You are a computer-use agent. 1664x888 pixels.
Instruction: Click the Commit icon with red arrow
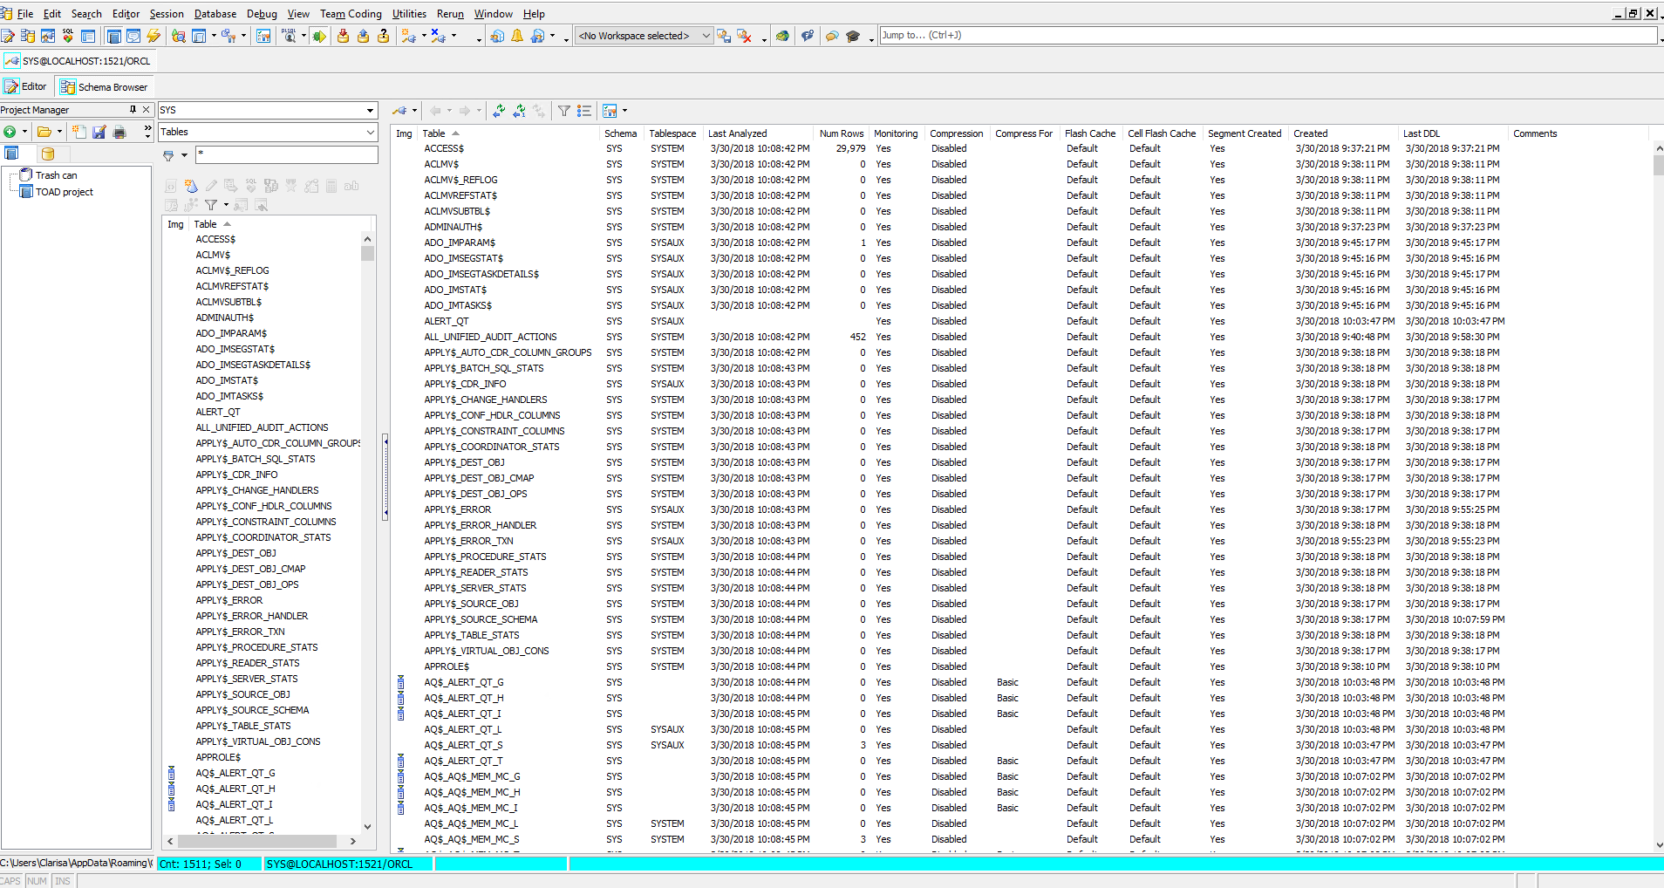click(x=343, y=36)
